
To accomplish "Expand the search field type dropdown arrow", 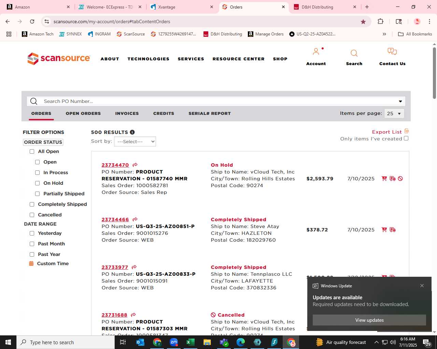I will point(400,101).
